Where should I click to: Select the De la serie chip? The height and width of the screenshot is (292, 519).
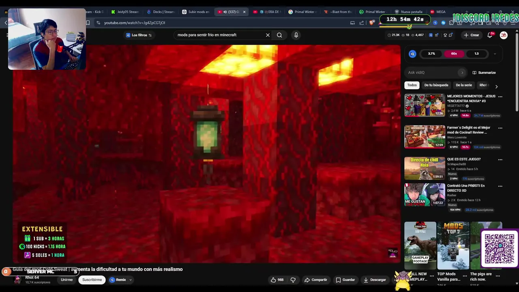pos(464,85)
